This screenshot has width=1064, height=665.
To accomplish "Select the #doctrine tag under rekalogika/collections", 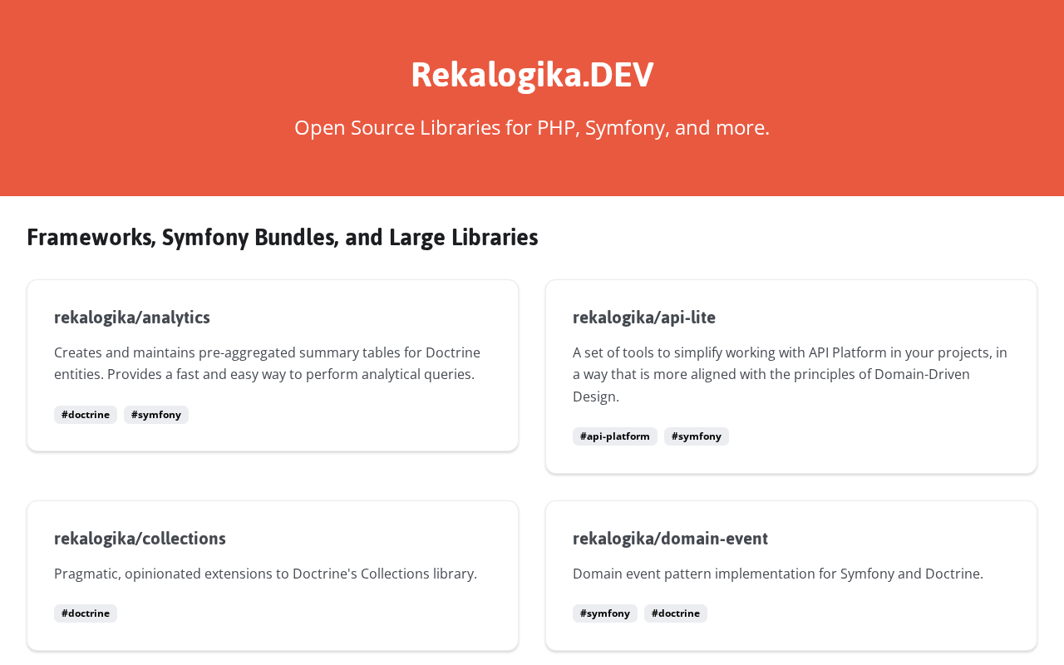I will pos(86,613).
